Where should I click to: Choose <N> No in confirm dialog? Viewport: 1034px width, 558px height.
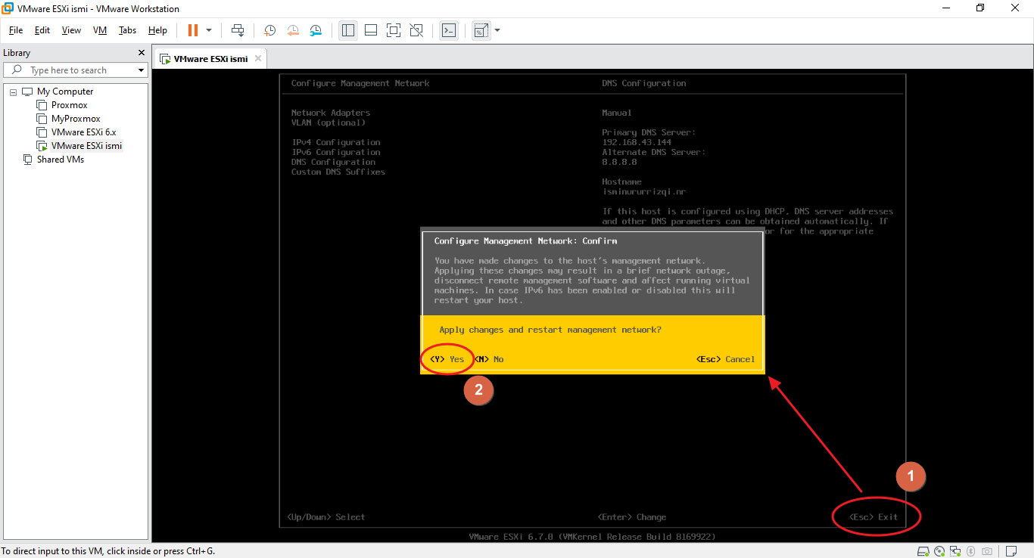tap(489, 359)
